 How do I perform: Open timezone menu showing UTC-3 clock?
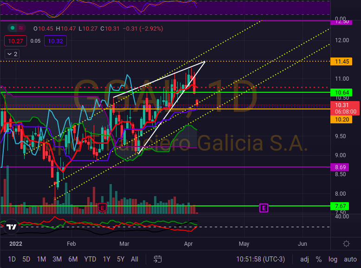coord(261,259)
